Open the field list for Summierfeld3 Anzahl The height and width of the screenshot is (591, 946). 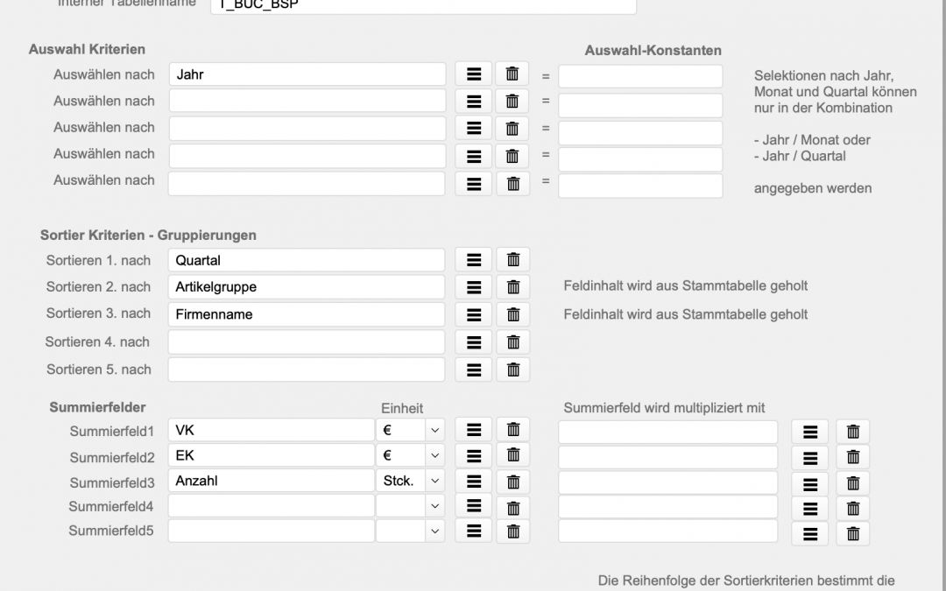[474, 481]
